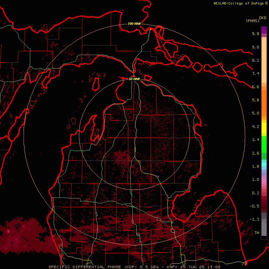Screen dimensions: 269x269
Task: Click the 6.6 legend value
Action: coord(256,87)
